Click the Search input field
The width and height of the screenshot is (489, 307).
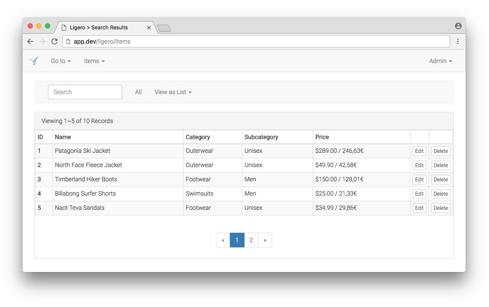(85, 92)
